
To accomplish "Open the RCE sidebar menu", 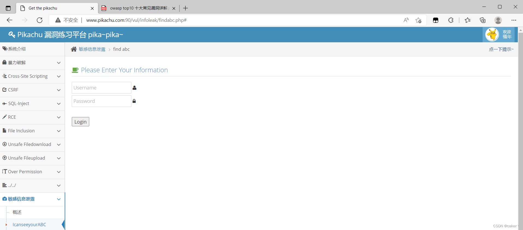I will [32, 117].
